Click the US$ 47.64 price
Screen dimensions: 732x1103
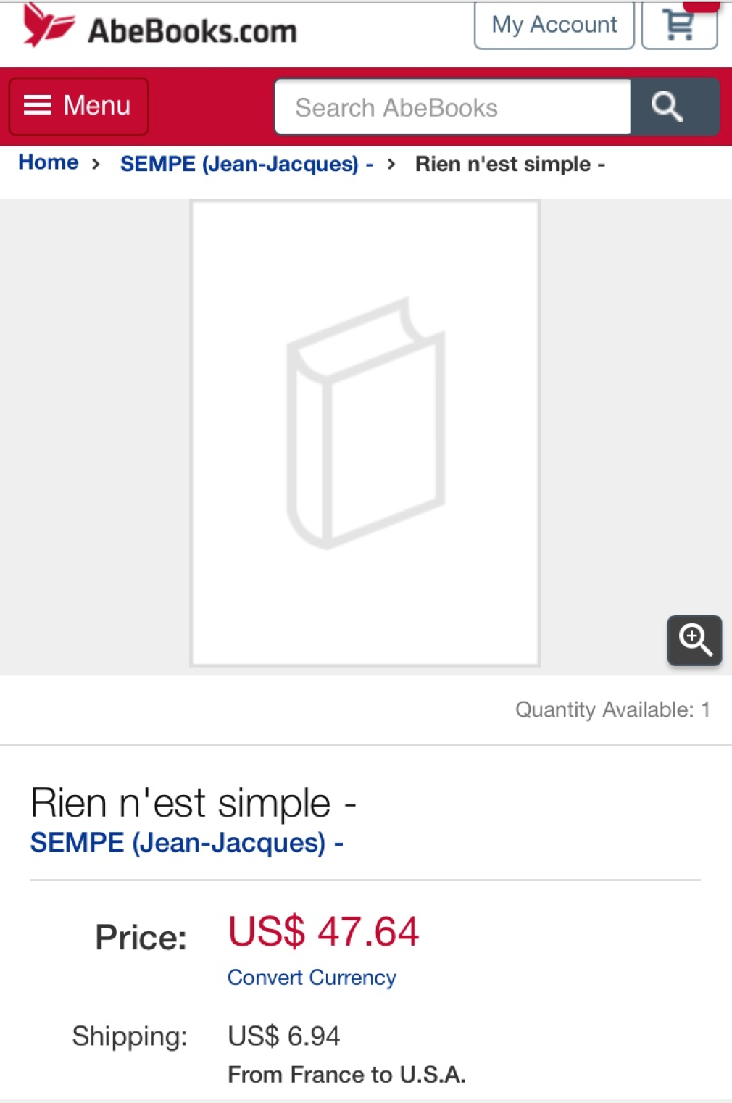click(x=323, y=931)
